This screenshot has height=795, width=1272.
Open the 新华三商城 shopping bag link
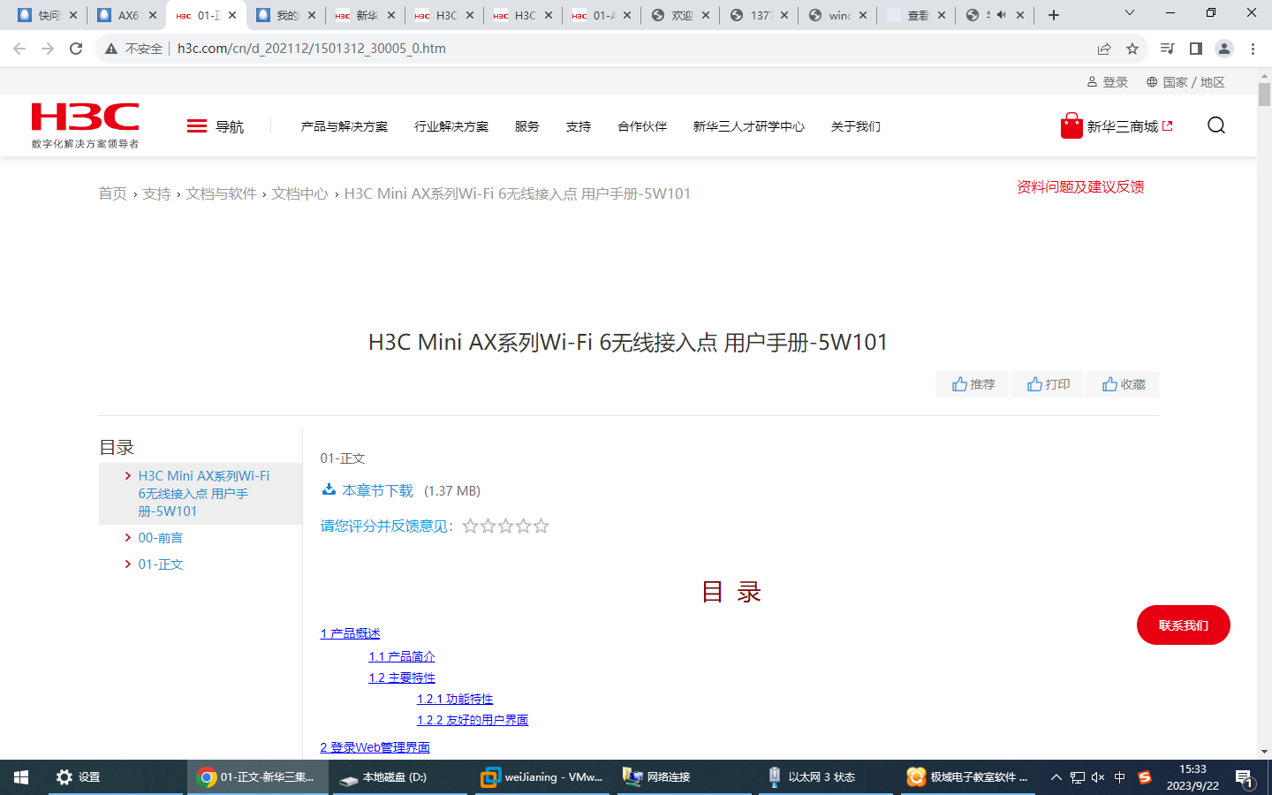(x=1117, y=126)
